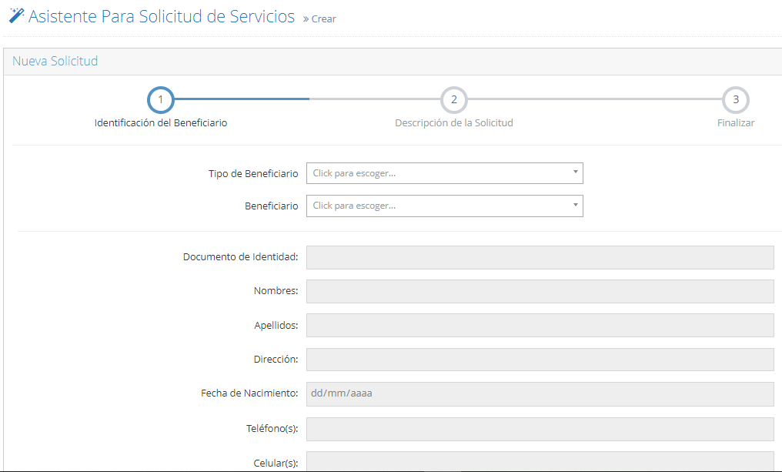Switch to Descripción de la Solicitud step
The width and height of the screenshot is (782, 472).
(x=454, y=123)
